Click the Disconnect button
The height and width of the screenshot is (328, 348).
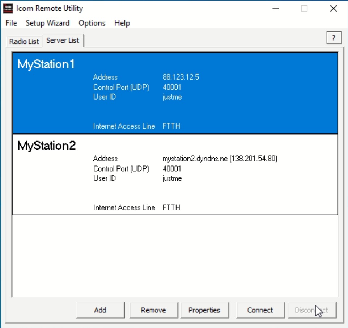(x=312, y=310)
